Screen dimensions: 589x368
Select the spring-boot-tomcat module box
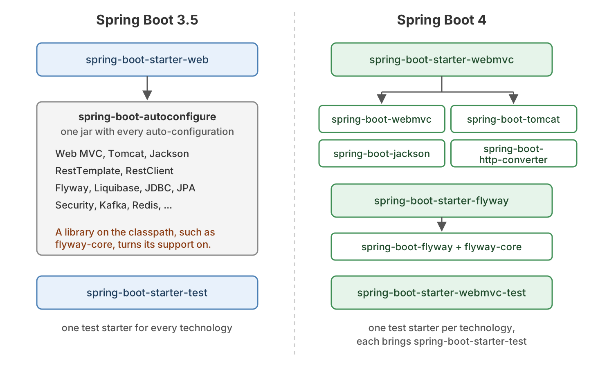(514, 119)
